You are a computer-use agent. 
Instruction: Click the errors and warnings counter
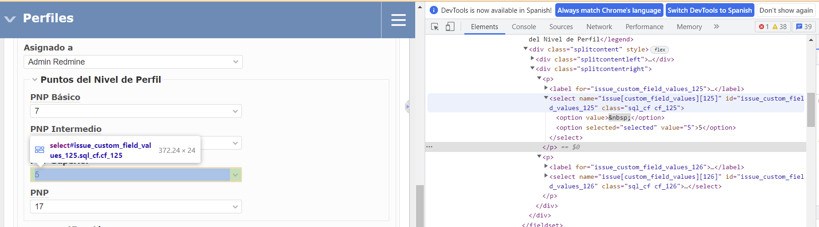[773, 27]
